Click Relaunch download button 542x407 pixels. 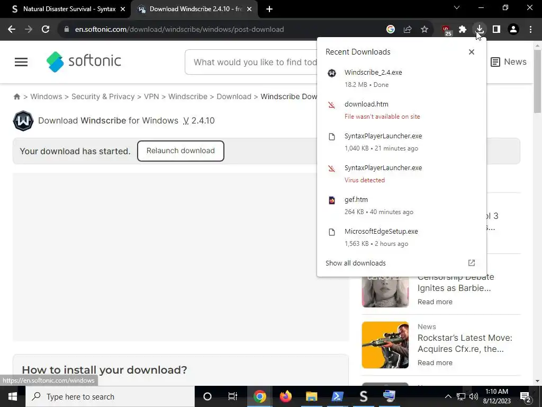(180, 151)
